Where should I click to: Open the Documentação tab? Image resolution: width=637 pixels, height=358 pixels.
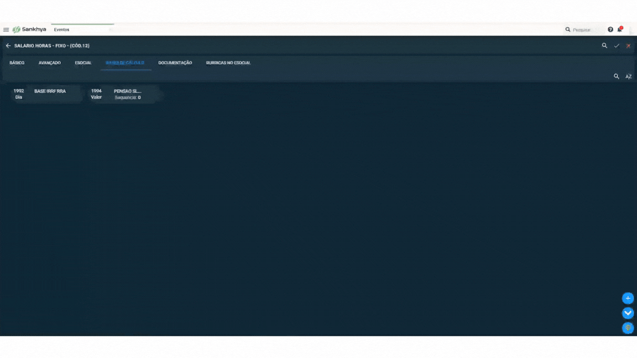click(175, 63)
